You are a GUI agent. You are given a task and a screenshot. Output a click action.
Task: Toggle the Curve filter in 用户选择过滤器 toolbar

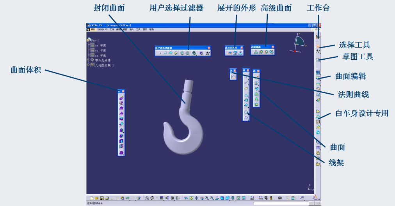[x=165, y=53]
